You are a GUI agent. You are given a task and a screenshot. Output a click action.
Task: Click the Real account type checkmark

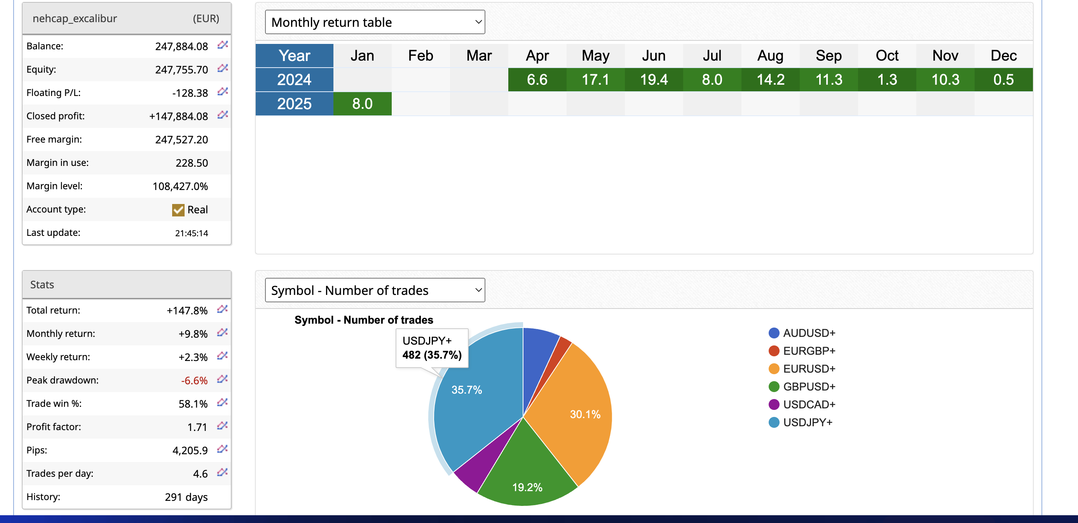coord(178,210)
